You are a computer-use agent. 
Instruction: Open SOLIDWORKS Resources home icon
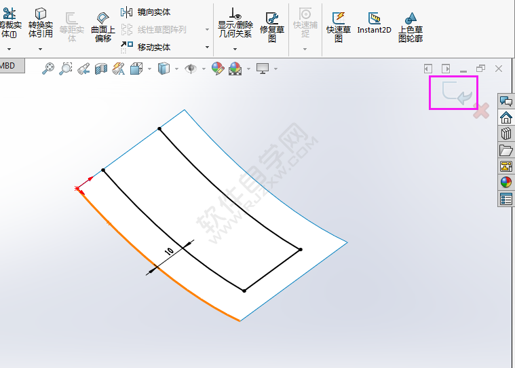click(x=506, y=117)
